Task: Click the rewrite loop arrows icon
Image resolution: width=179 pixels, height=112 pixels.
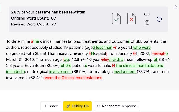Action: click(x=147, y=14)
